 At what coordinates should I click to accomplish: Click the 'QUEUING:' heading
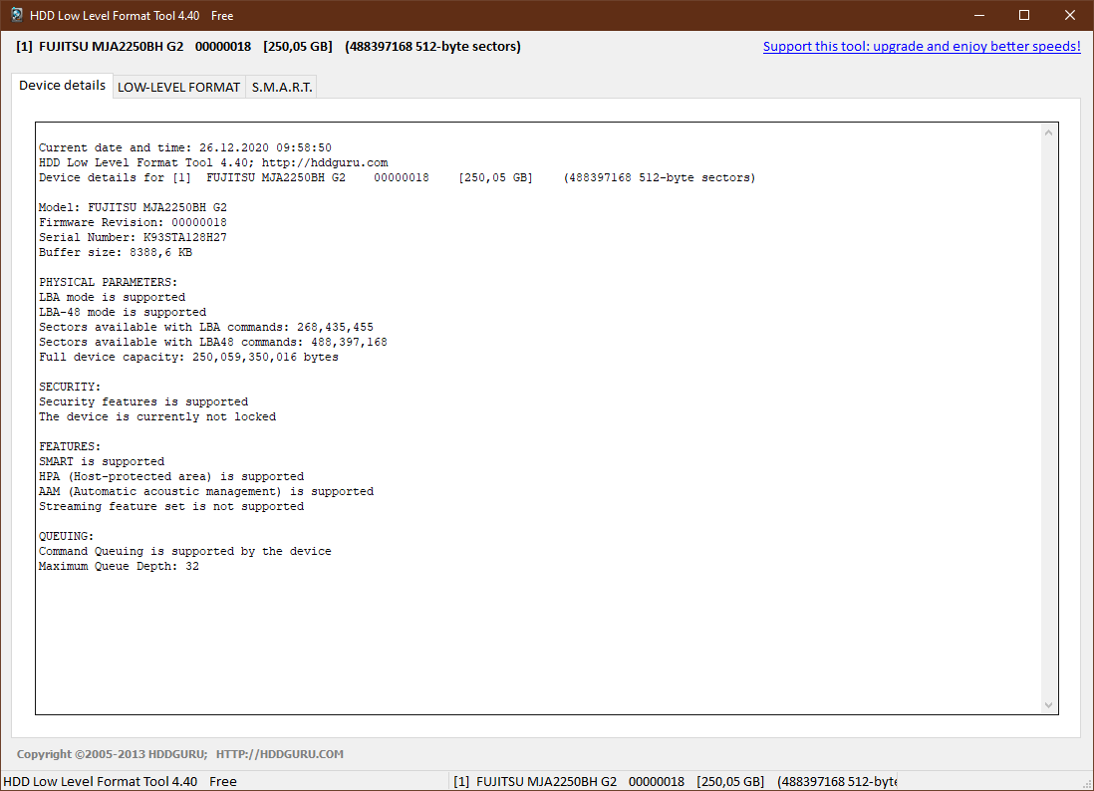pos(67,536)
